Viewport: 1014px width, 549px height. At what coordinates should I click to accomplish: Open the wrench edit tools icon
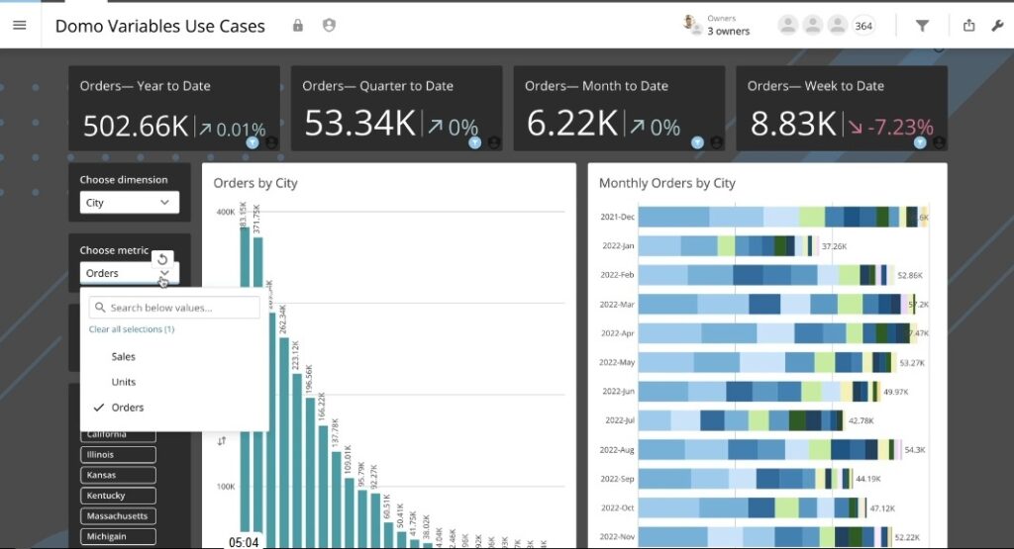tap(997, 26)
